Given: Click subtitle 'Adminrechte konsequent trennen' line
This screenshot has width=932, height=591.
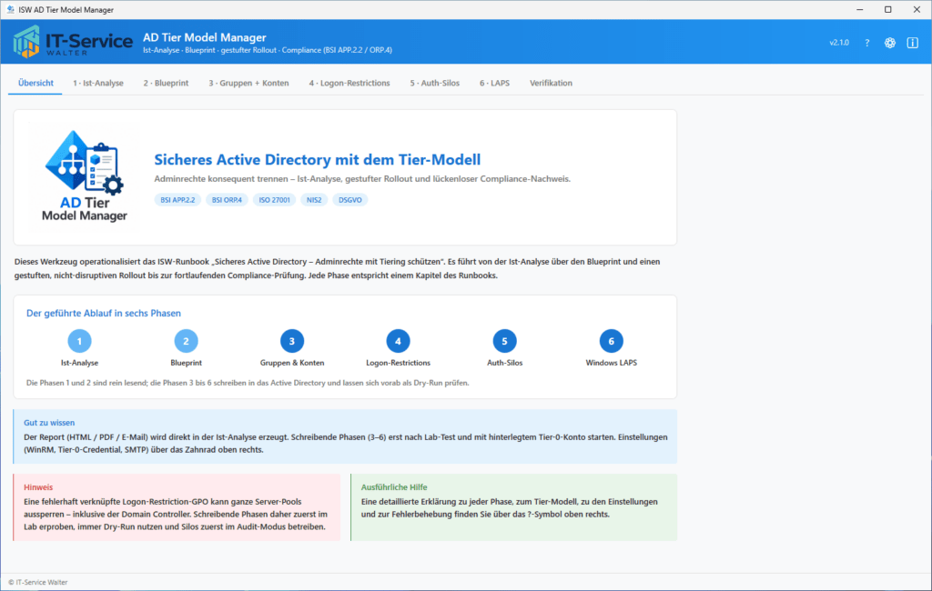Looking at the screenshot, I should pyautogui.click(x=362, y=179).
